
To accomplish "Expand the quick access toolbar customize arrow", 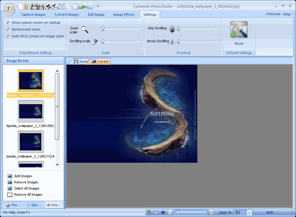I will click(x=98, y=6).
